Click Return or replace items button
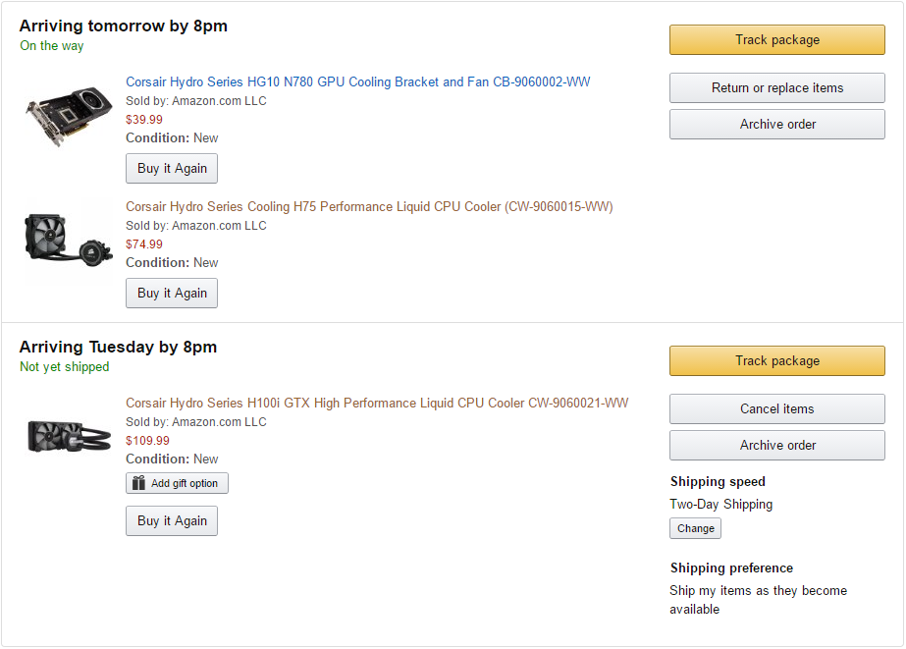Screen dimensions: 906x649 (777, 87)
